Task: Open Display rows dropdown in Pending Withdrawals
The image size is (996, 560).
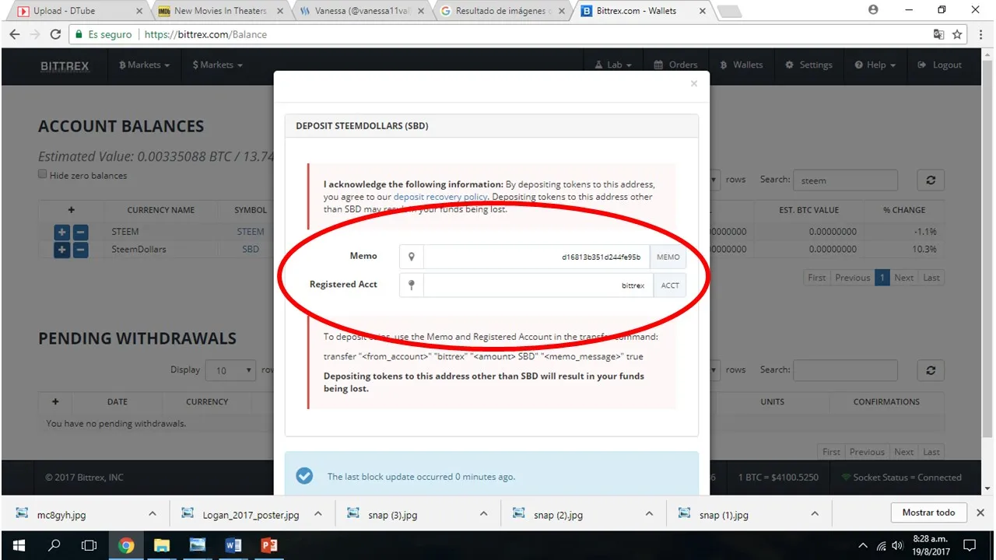Action: [x=230, y=370]
